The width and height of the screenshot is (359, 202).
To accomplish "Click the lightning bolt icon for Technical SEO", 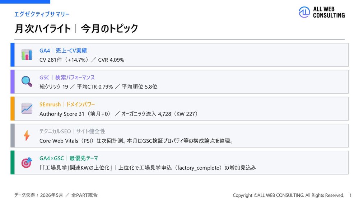I will pos(27,135).
